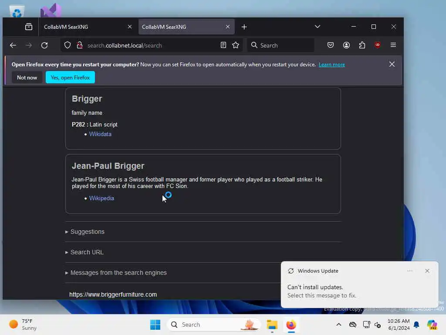Click the Firefox taskbar icon
The width and height of the screenshot is (446, 335).
pyautogui.click(x=291, y=325)
